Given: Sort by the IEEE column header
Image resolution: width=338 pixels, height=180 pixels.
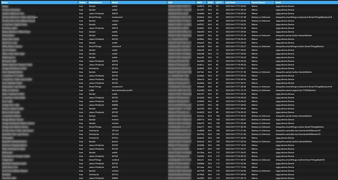Looking at the screenshot, I should tap(182, 2).
